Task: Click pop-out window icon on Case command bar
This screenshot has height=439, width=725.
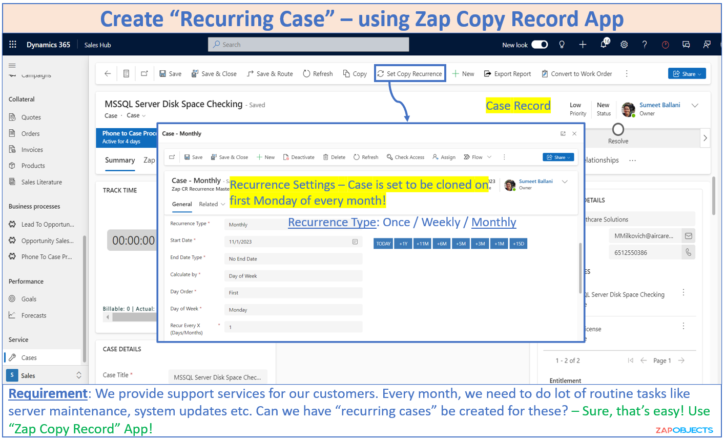Action: click(144, 74)
